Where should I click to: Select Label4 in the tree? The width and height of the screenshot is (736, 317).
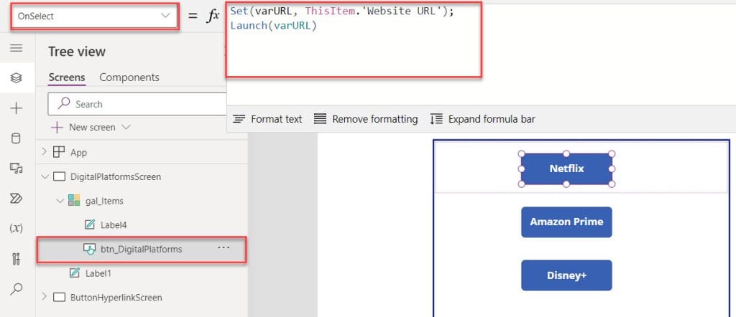click(x=114, y=224)
